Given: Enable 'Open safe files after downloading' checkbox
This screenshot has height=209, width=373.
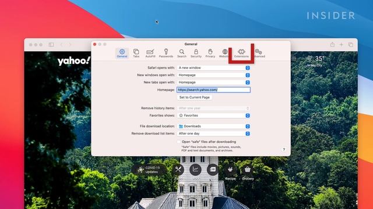Looking at the screenshot, I should [179, 142].
